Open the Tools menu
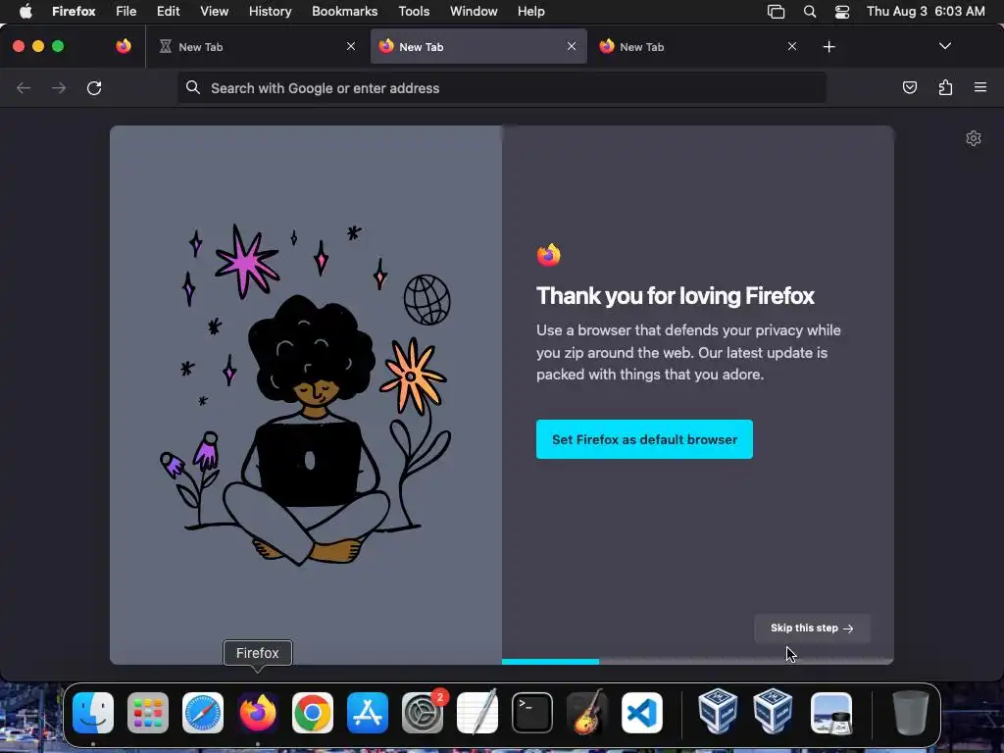This screenshot has width=1004, height=753. tap(414, 12)
